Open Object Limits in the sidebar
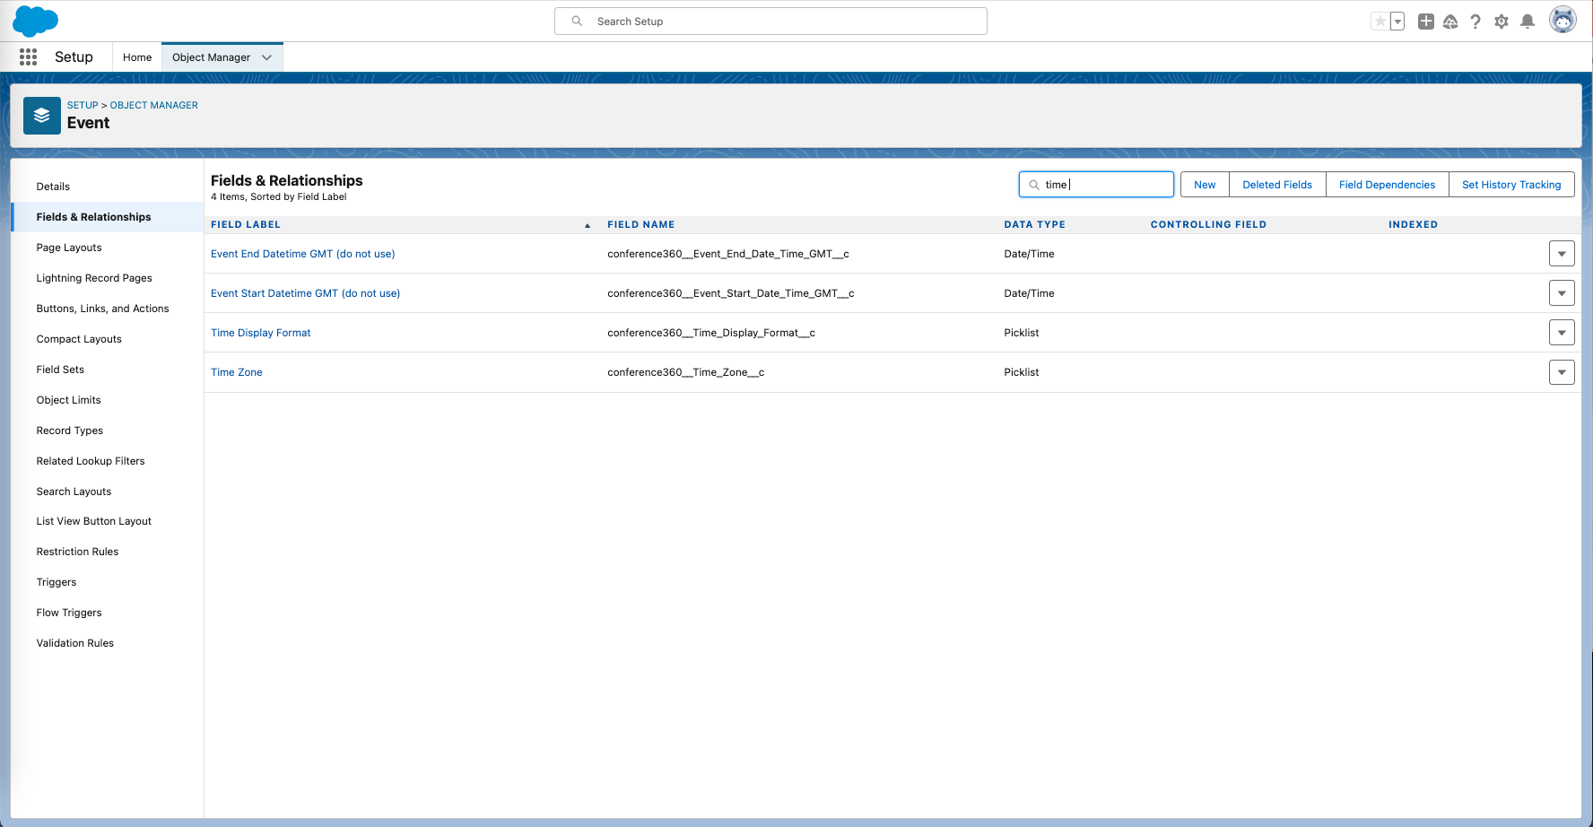Screen dimensions: 1593x827 (x=68, y=400)
